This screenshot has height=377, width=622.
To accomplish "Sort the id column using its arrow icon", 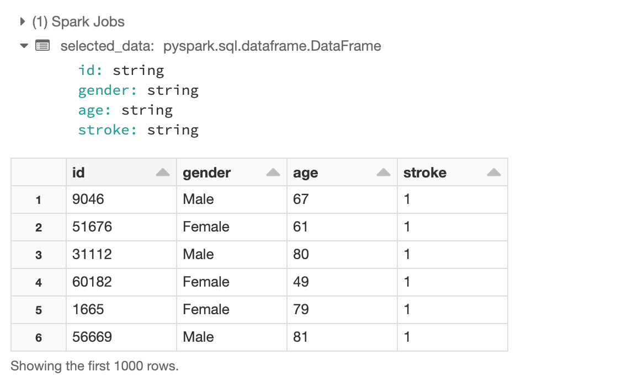I will (162, 172).
